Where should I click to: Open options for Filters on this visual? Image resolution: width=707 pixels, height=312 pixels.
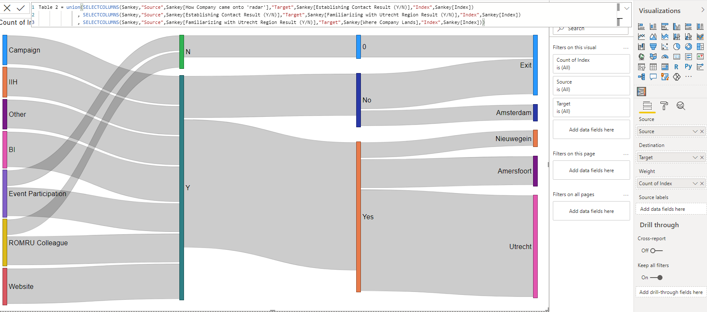[626, 48]
